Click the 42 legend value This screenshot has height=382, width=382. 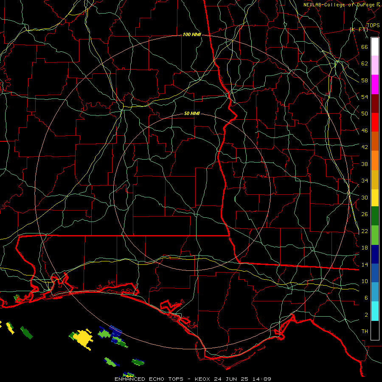[365, 147]
